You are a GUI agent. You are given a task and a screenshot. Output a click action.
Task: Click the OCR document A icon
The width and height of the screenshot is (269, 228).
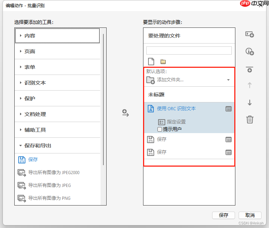151,108
